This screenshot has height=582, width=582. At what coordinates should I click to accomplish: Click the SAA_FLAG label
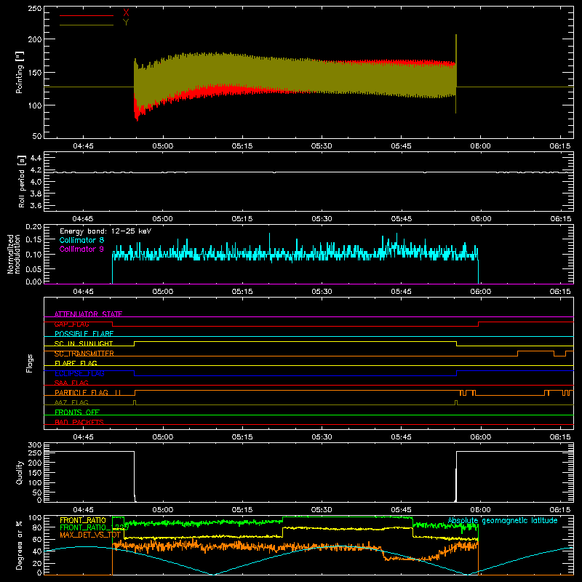(x=71, y=383)
